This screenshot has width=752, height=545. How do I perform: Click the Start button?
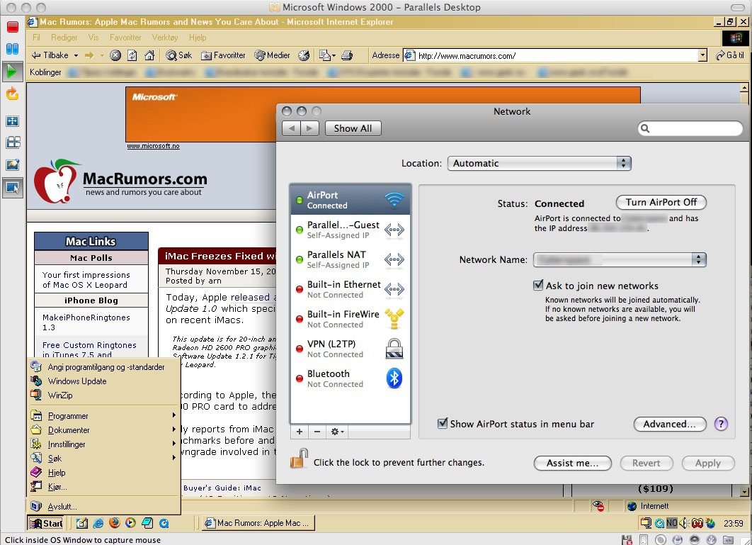(x=46, y=523)
